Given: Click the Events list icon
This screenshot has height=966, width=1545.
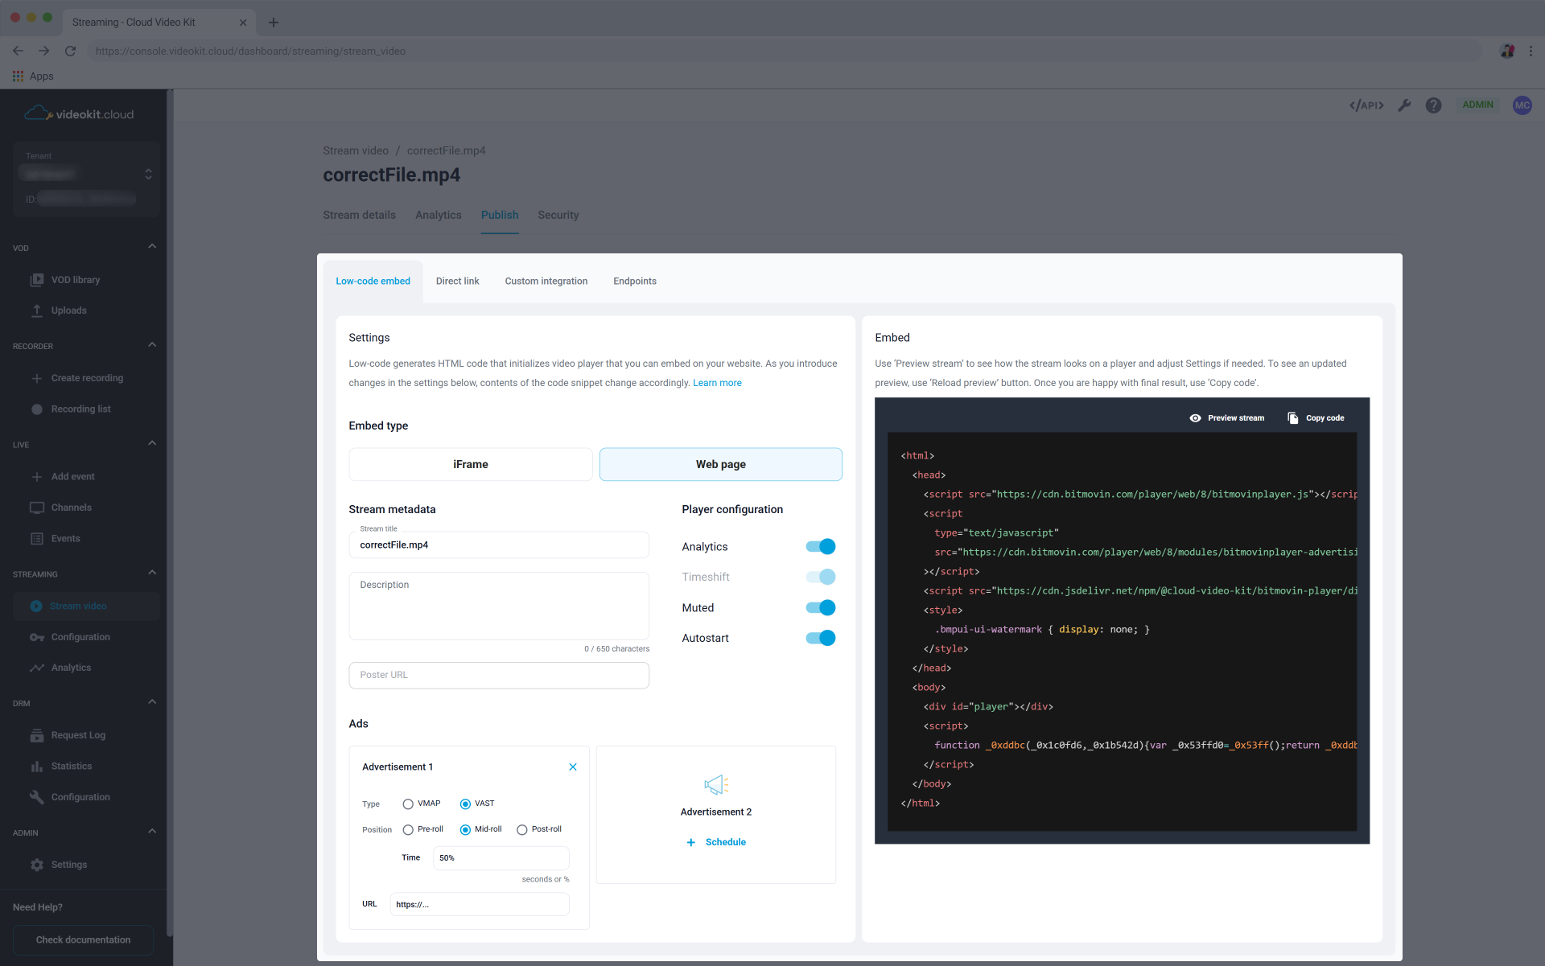Looking at the screenshot, I should click(37, 539).
